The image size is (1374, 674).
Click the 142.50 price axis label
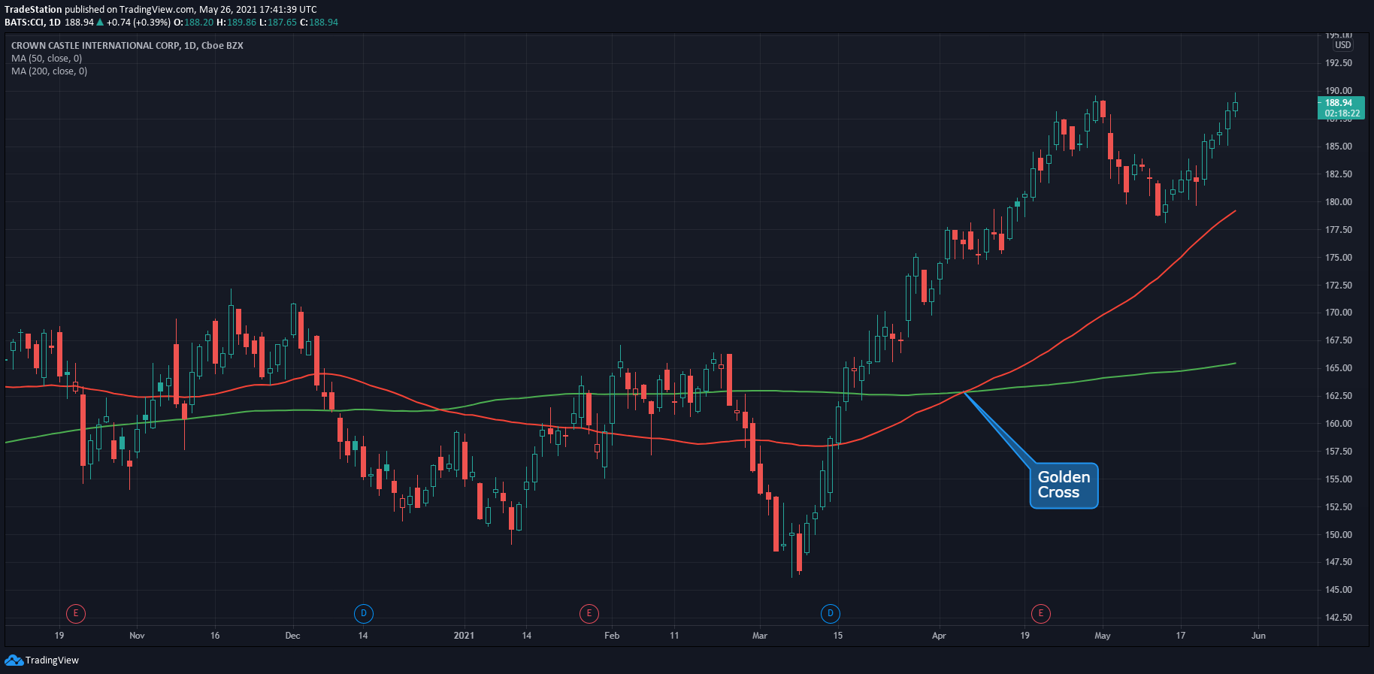tap(1338, 617)
